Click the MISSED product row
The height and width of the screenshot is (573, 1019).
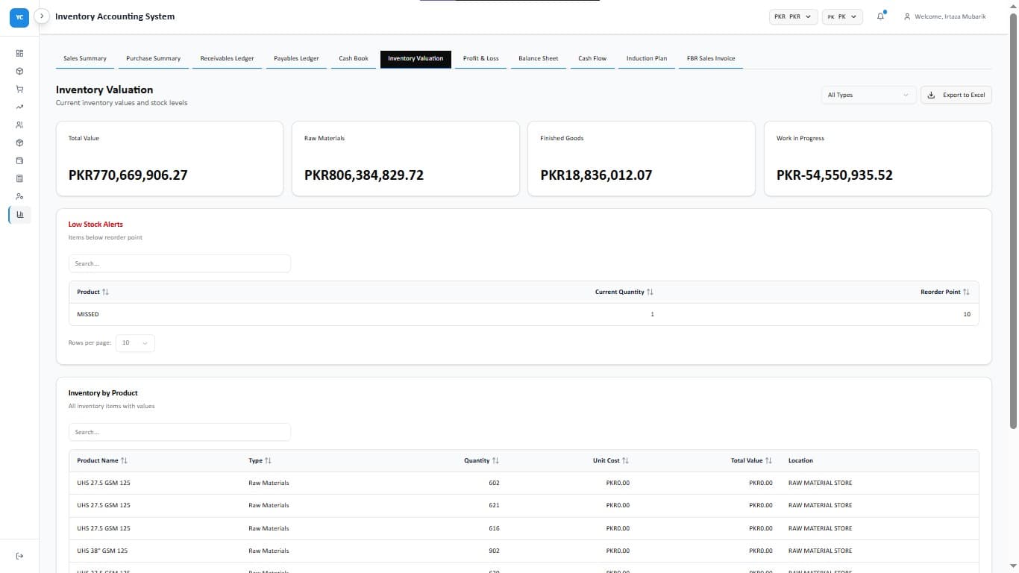(524, 314)
